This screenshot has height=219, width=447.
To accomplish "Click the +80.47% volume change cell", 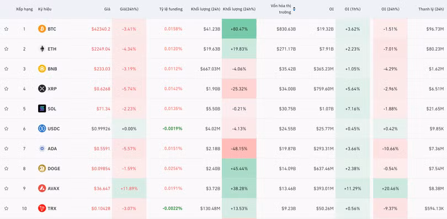I will click(x=239, y=29).
